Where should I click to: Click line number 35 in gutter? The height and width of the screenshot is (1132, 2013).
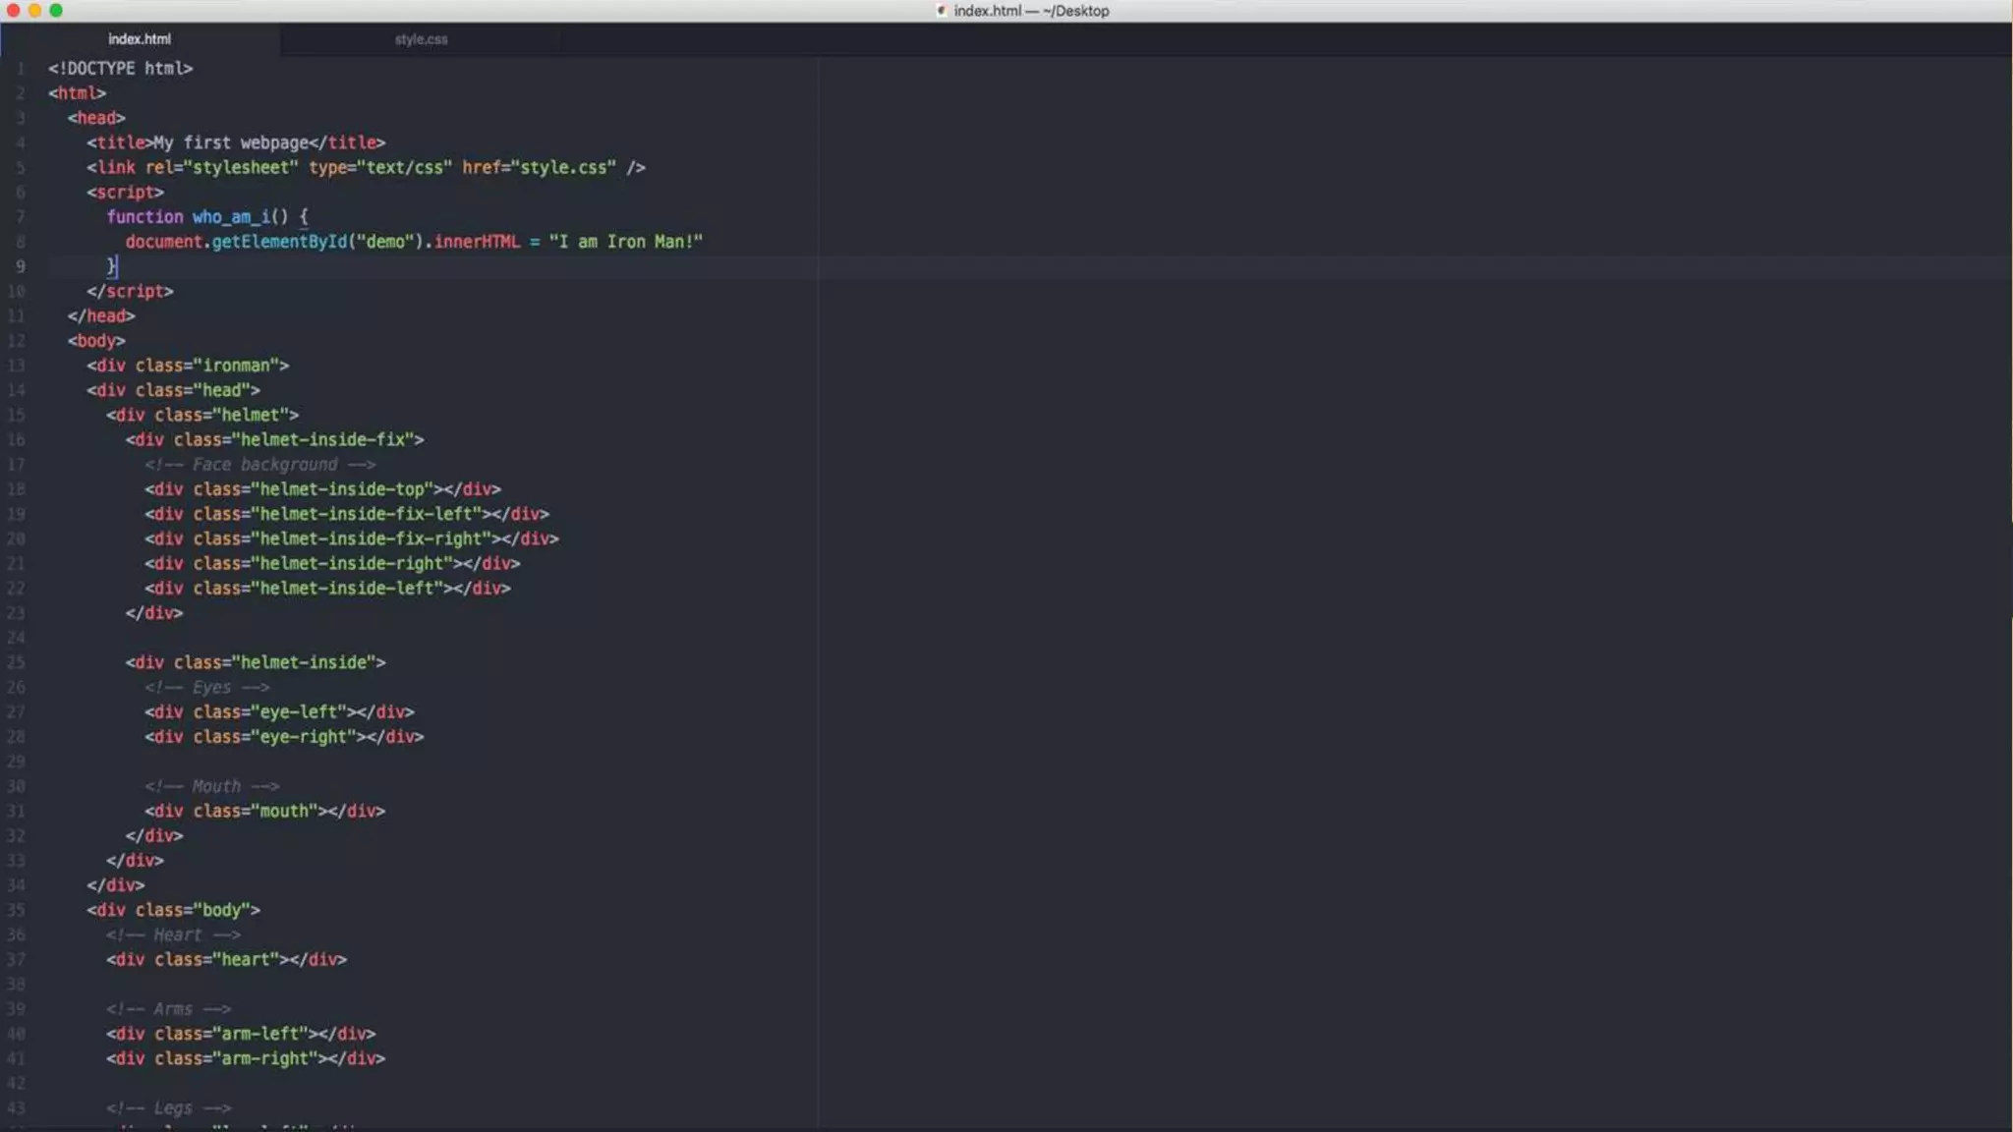click(17, 910)
